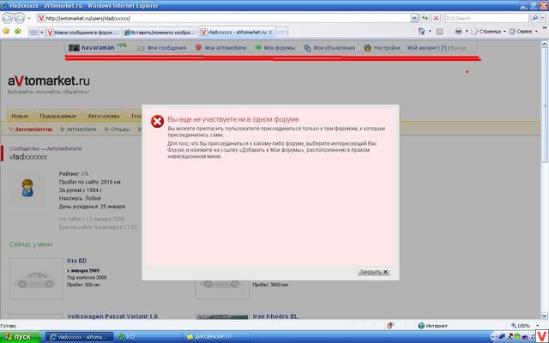Click the navaraman username link
This screenshot has width=549, height=343.
[98, 48]
